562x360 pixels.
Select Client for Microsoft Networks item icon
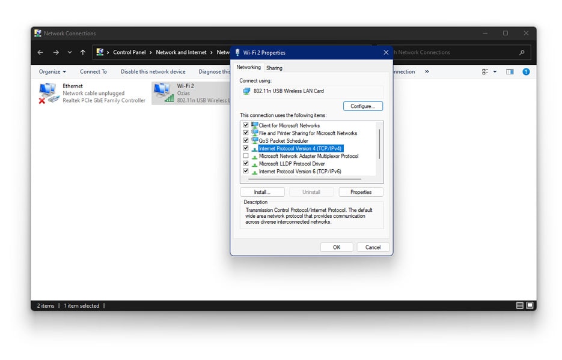coord(254,125)
